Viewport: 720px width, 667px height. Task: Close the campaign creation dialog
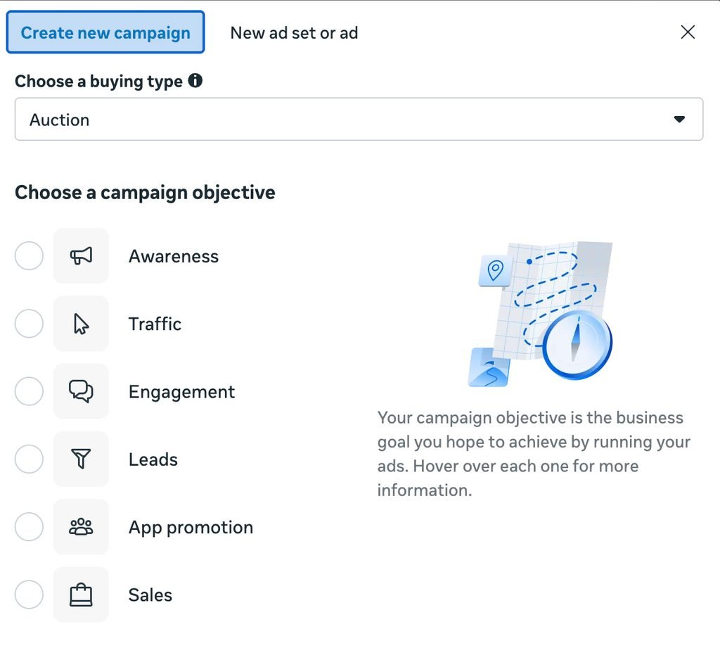(x=688, y=32)
